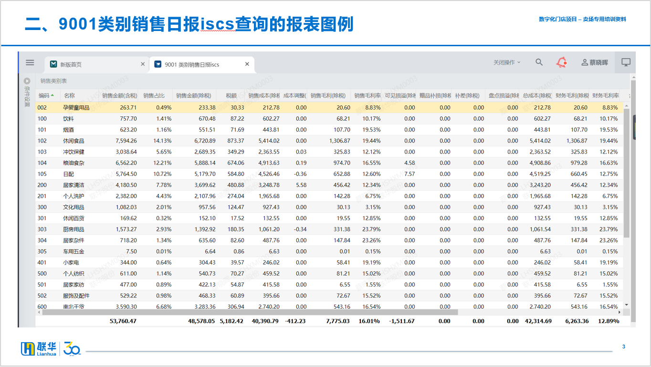Click the user profile 蔡晓晖
651x367 pixels.
[x=595, y=62]
